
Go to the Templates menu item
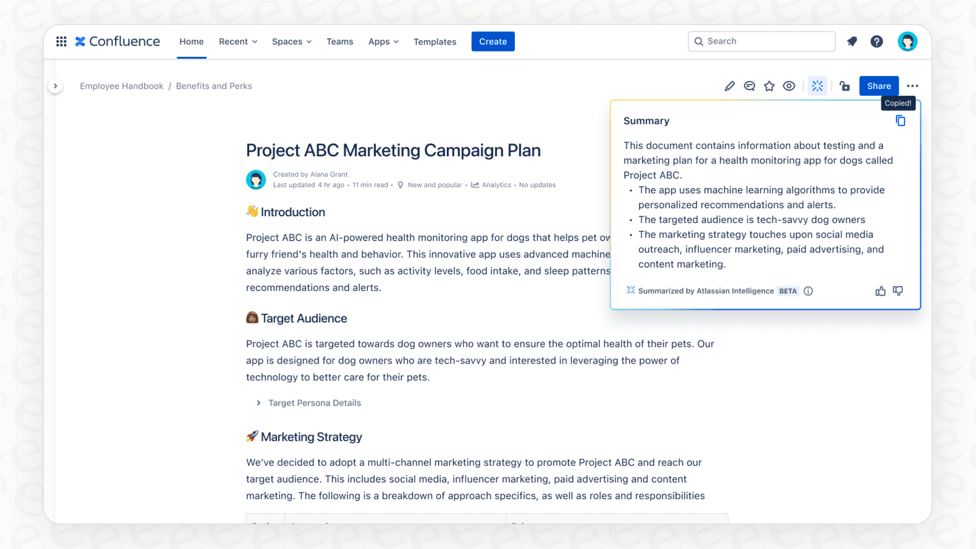click(435, 42)
